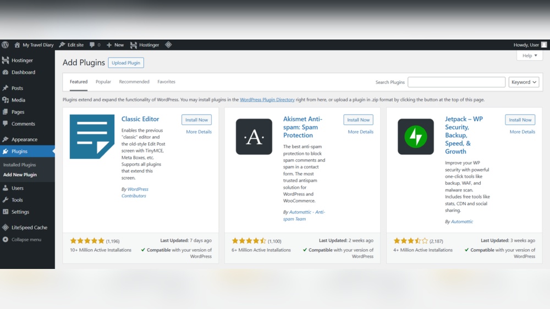550x309 pixels.
Task: Open Akismet Anti-spam: Spam Protection title
Action: pyautogui.click(x=302, y=127)
